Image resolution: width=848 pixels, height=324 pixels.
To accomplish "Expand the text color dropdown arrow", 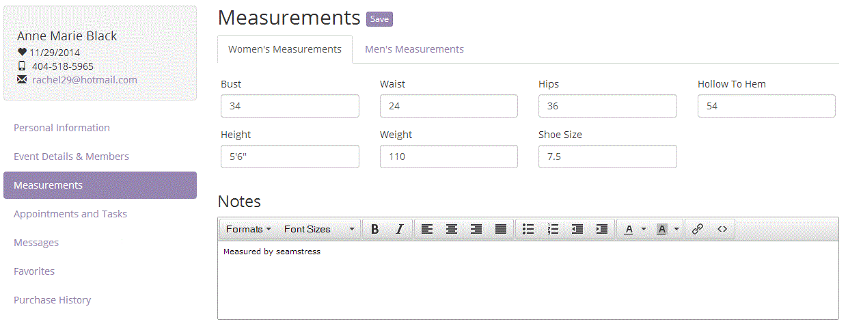I will [x=643, y=229].
